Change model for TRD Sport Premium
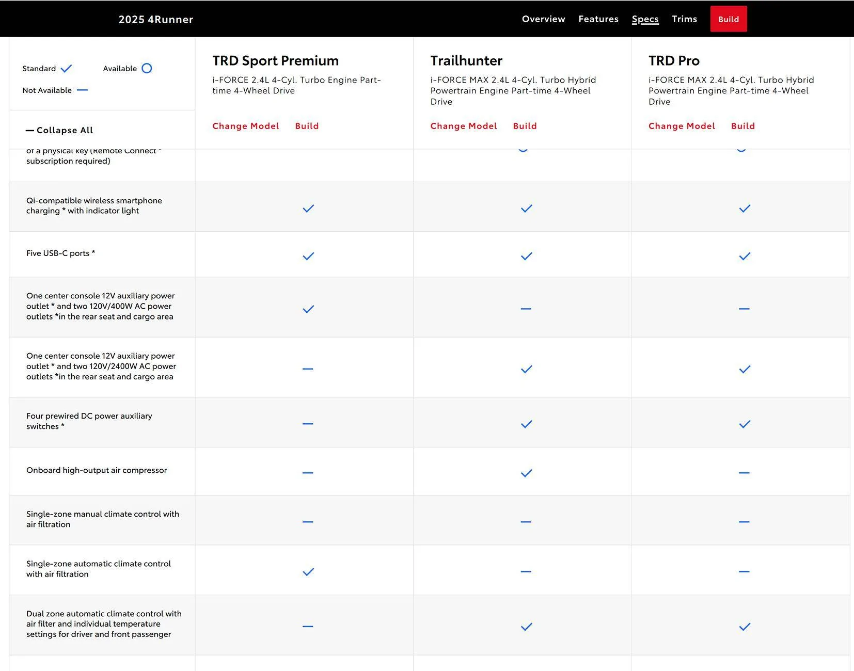854x671 pixels. [245, 126]
